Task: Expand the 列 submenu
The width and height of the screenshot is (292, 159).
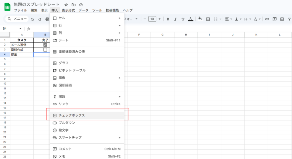Action: [87, 33]
